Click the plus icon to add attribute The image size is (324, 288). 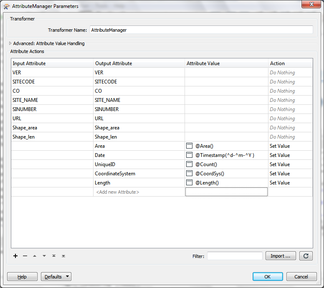point(15,256)
